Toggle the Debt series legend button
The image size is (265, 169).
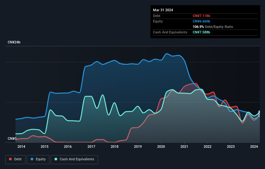click(15, 159)
